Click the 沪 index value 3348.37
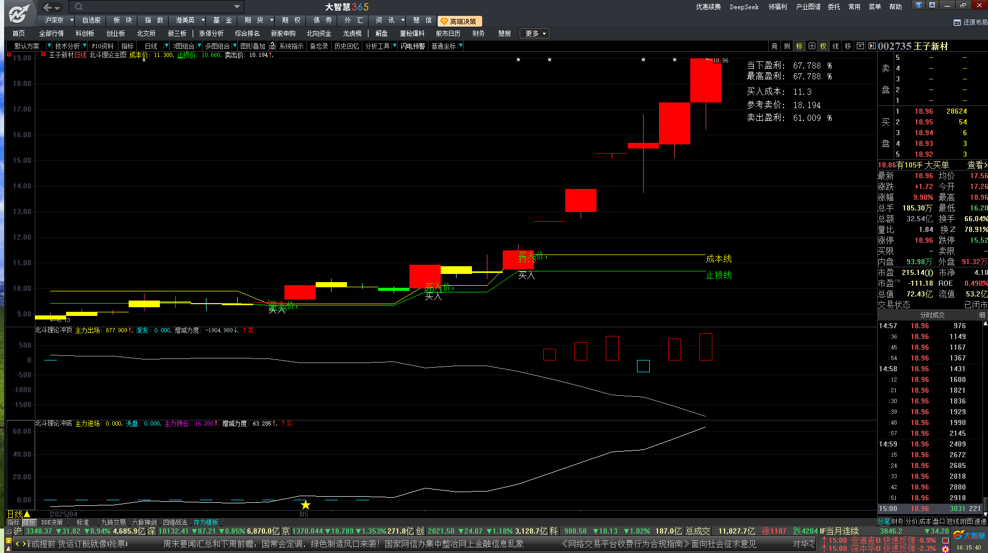Screen dimensions: 988x553 39,531
